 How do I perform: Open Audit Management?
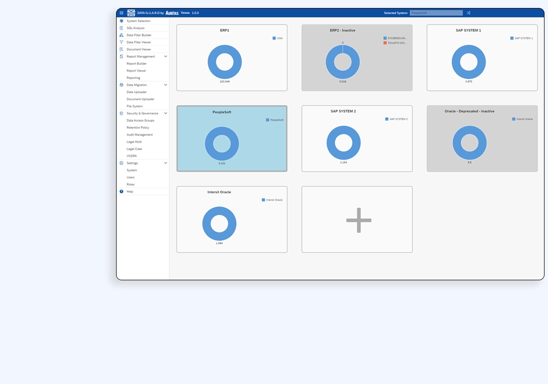pyautogui.click(x=139, y=135)
